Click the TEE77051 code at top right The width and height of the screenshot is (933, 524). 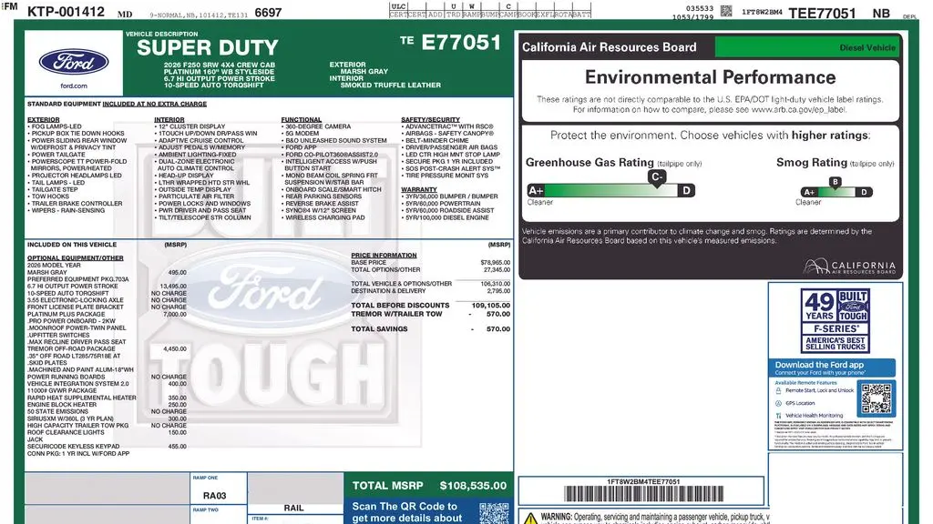[x=822, y=13]
